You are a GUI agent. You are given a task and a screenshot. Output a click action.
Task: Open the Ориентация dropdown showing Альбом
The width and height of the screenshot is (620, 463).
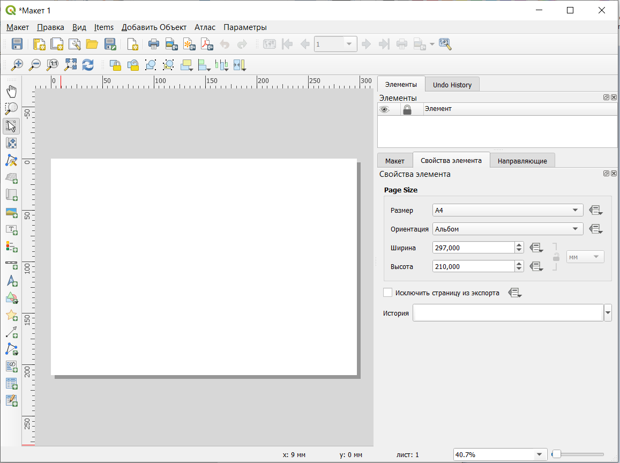507,229
